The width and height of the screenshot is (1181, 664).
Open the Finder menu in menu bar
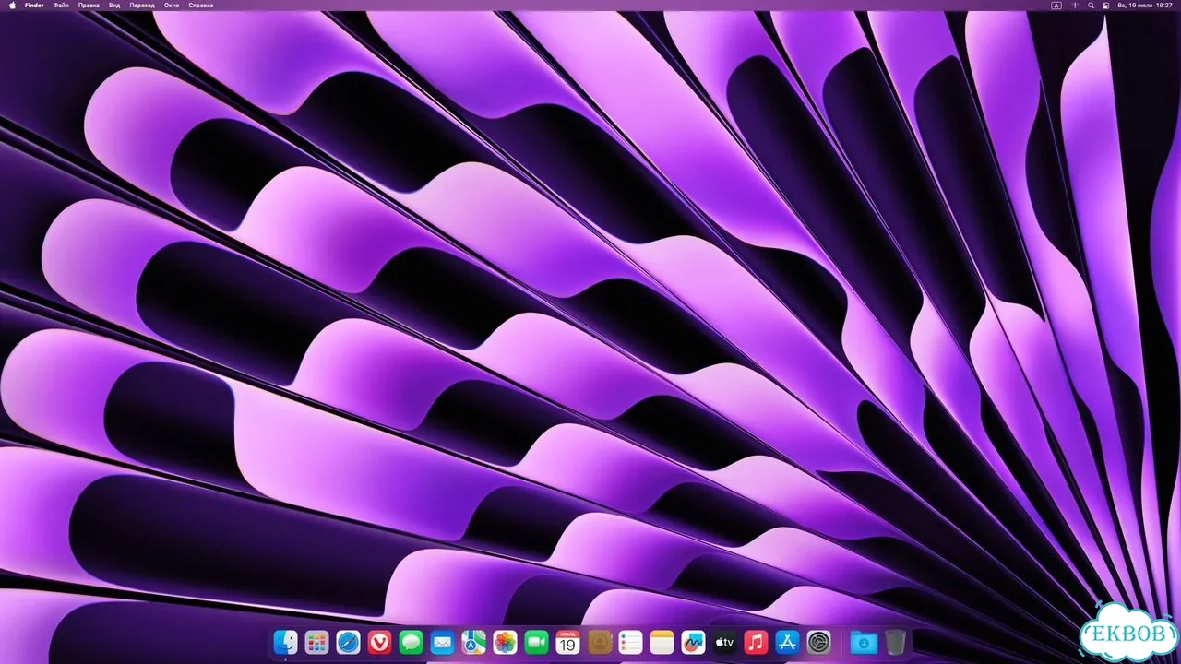(34, 6)
